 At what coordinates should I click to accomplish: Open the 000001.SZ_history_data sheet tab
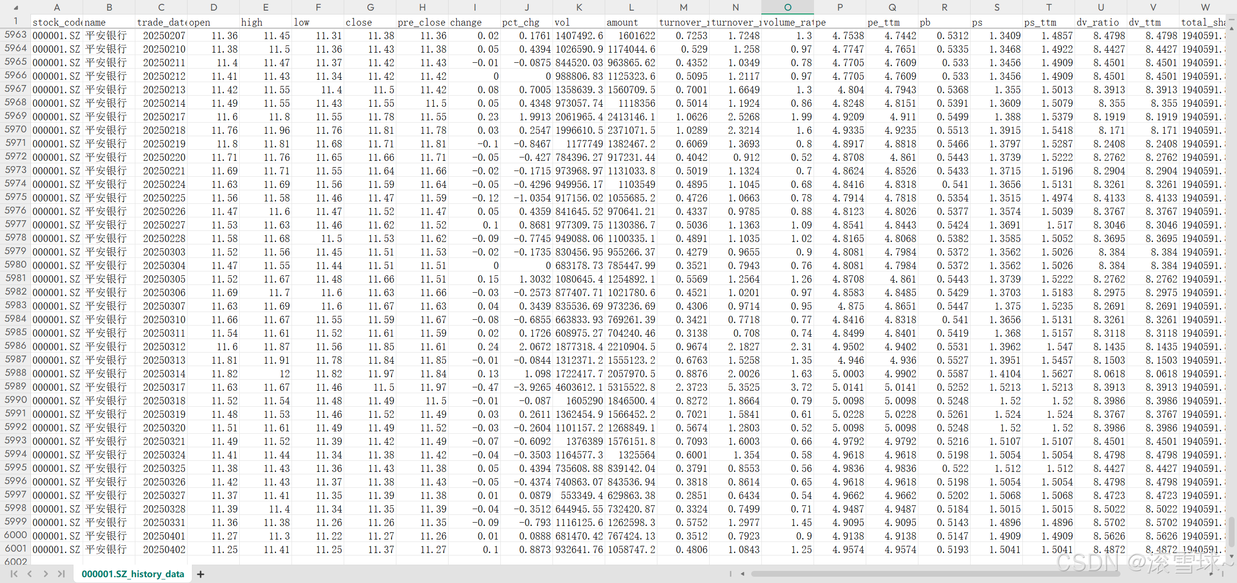(x=133, y=574)
